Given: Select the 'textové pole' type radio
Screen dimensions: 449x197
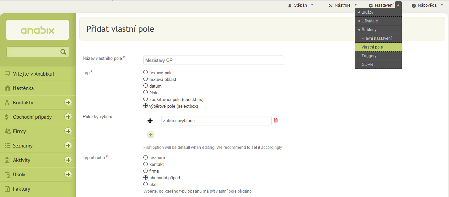Looking at the screenshot, I should [145, 72].
